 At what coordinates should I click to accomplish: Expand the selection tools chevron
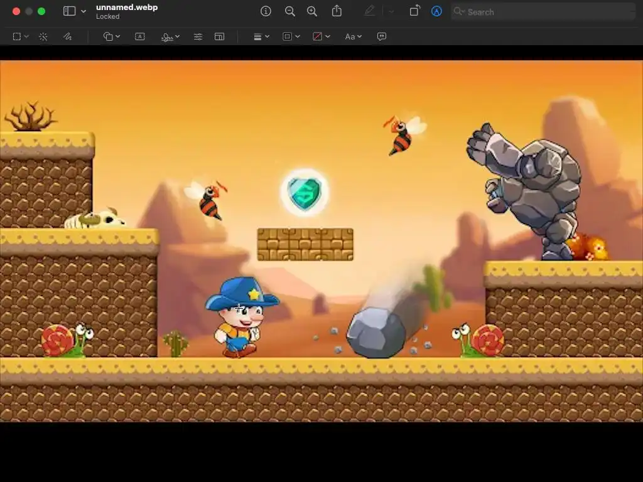26,36
